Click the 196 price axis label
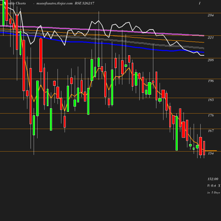 click(x=211, y=81)
